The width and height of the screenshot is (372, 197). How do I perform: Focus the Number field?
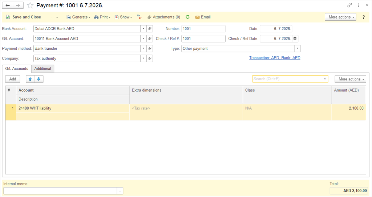(x=203, y=29)
